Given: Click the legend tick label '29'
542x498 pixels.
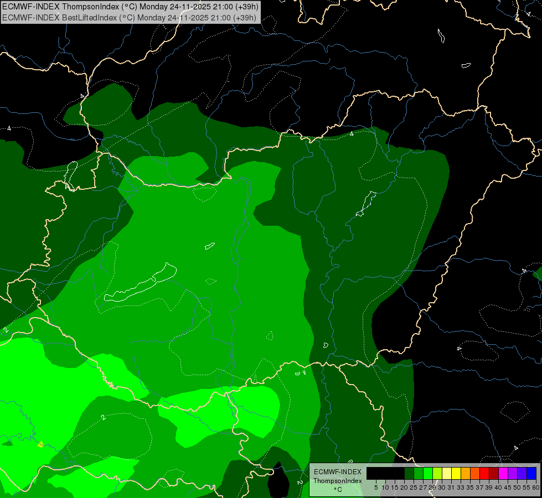Looking at the screenshot, I should [x=432, y=487].
